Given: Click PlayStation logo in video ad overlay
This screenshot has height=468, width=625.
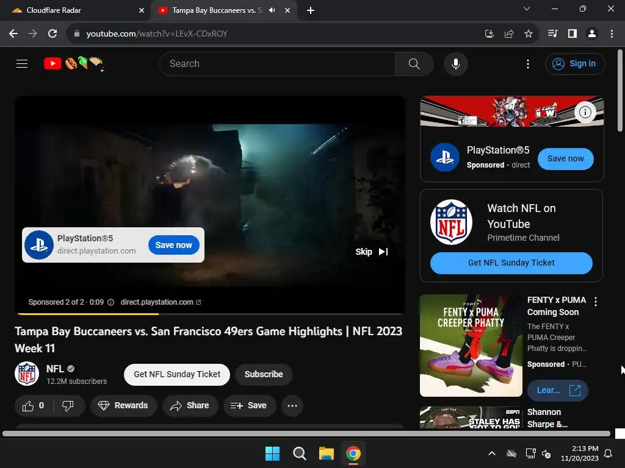Looking at the screenshot, I should (x=39, y=245).
